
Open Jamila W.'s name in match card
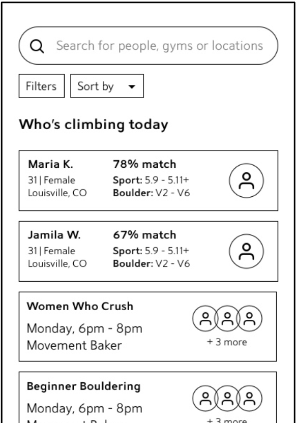click(54, 235)
